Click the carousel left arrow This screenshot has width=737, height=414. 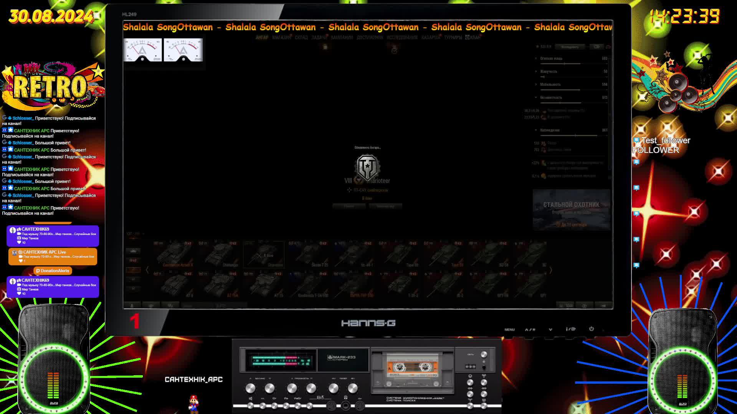click(x=147, y=270)
